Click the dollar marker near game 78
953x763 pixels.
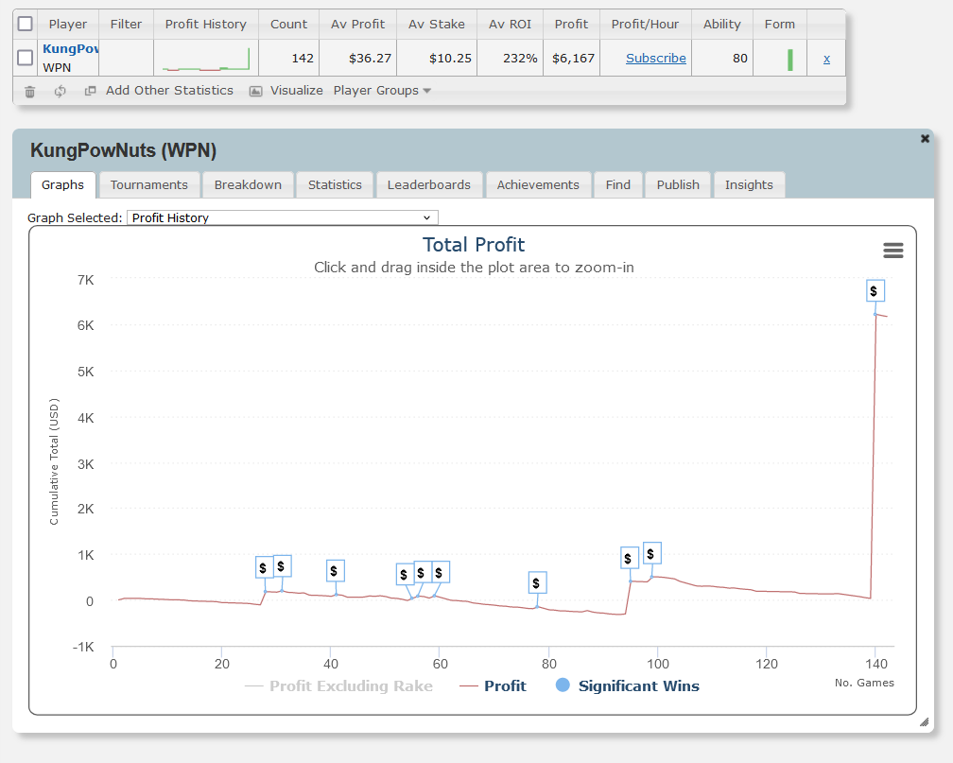537,583
